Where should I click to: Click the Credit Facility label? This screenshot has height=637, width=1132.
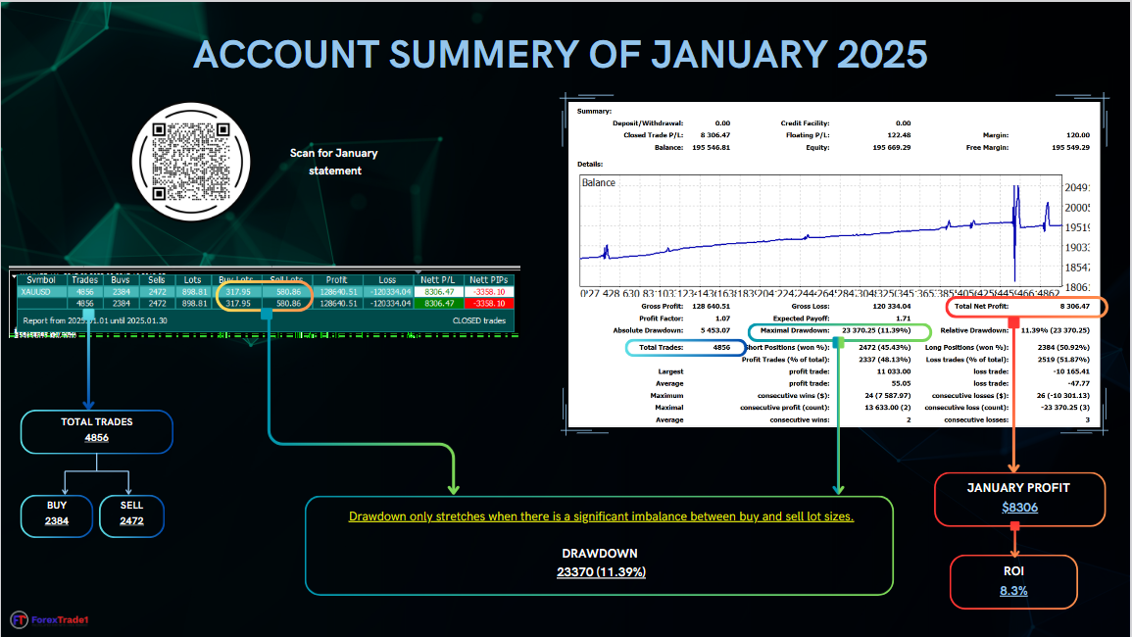click(x=805, y=123)
